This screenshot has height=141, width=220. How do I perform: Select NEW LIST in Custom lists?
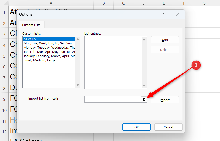point(49,39)
